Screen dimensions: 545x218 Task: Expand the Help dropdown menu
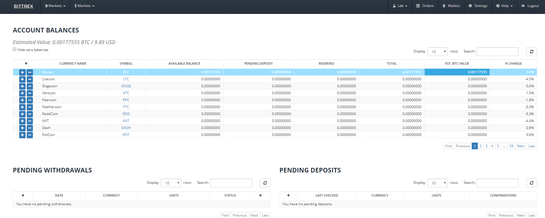pos(504,6)
